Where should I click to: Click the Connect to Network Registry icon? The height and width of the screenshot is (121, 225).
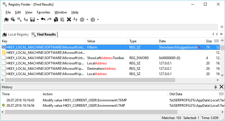click(13, 19)
